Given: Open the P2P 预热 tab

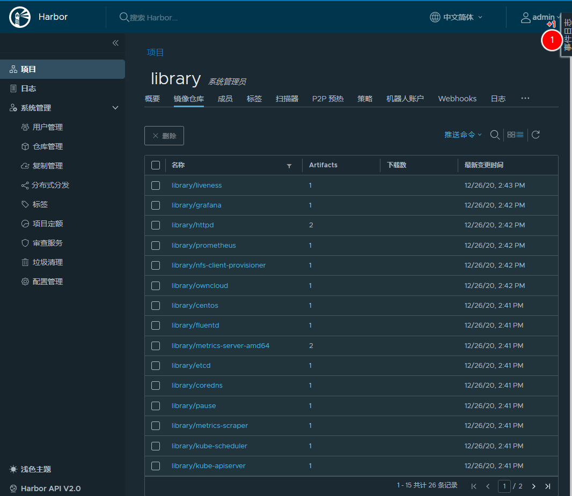Looking at the screenshot, I should coord(328,99).
